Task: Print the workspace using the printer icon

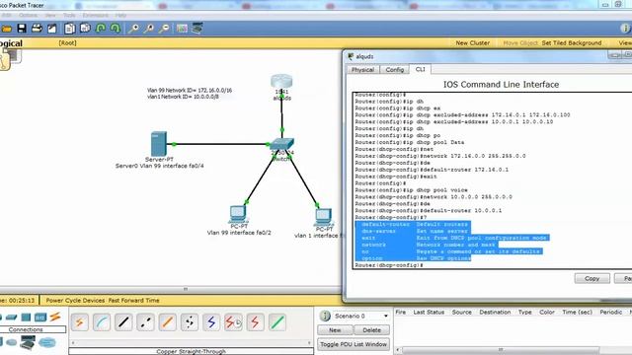Action: click(37, 29)
